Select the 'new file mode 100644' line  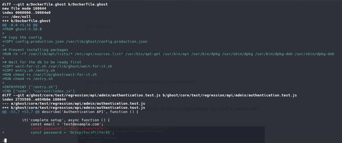24,9
